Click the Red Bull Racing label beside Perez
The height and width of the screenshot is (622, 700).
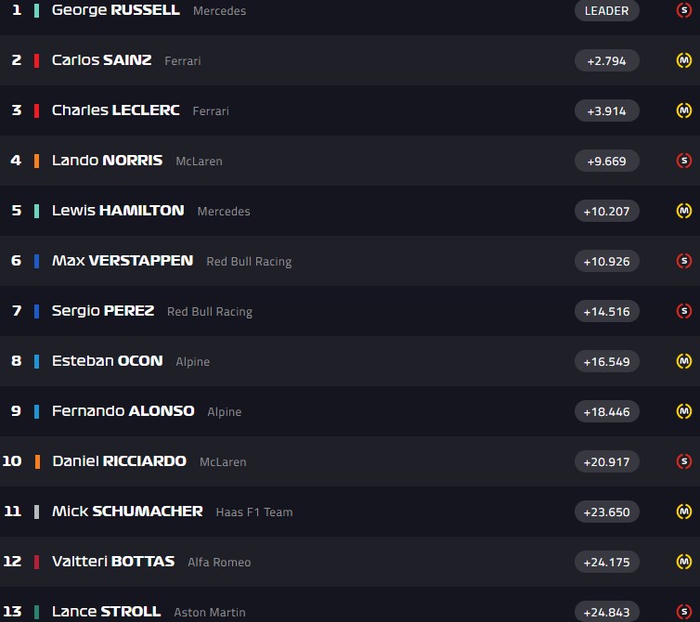pos(210,312)
